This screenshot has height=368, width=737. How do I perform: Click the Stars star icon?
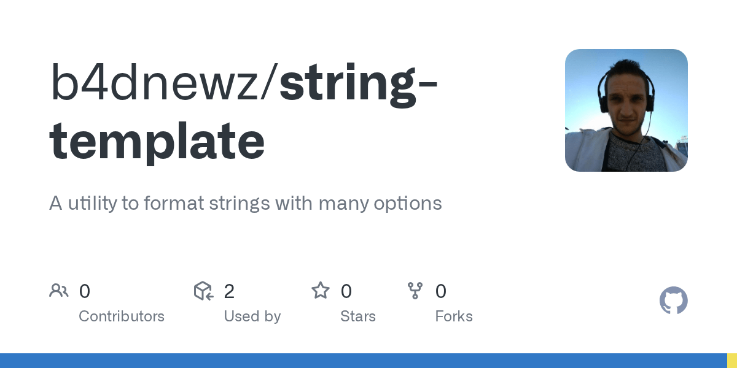tap(321, 291)
